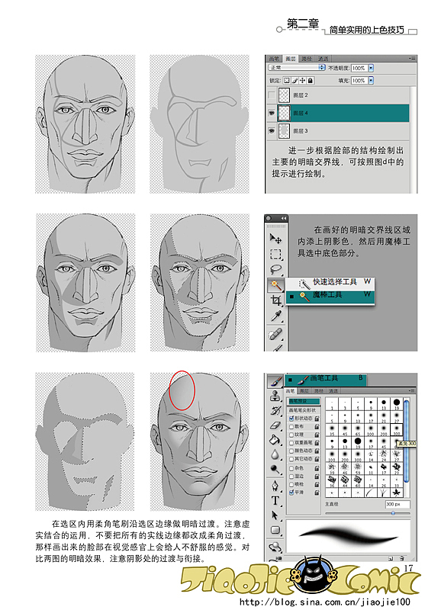
Task: Open 画笔笔尖形状 brush tip shape section
Action: click(304, 410)
